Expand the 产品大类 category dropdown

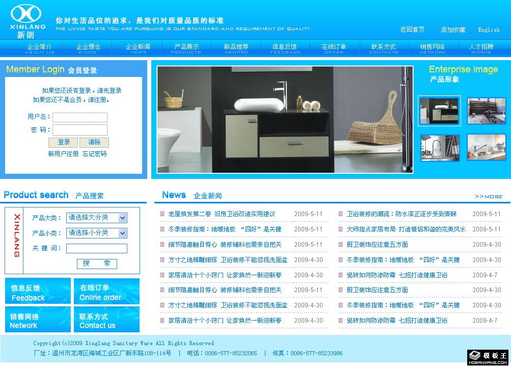96,218
